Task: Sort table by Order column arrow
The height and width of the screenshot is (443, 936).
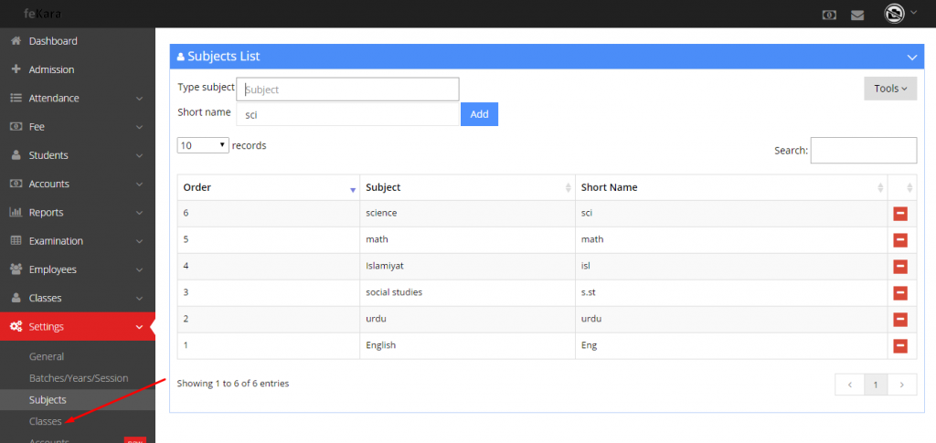Action: coord(353,190)
